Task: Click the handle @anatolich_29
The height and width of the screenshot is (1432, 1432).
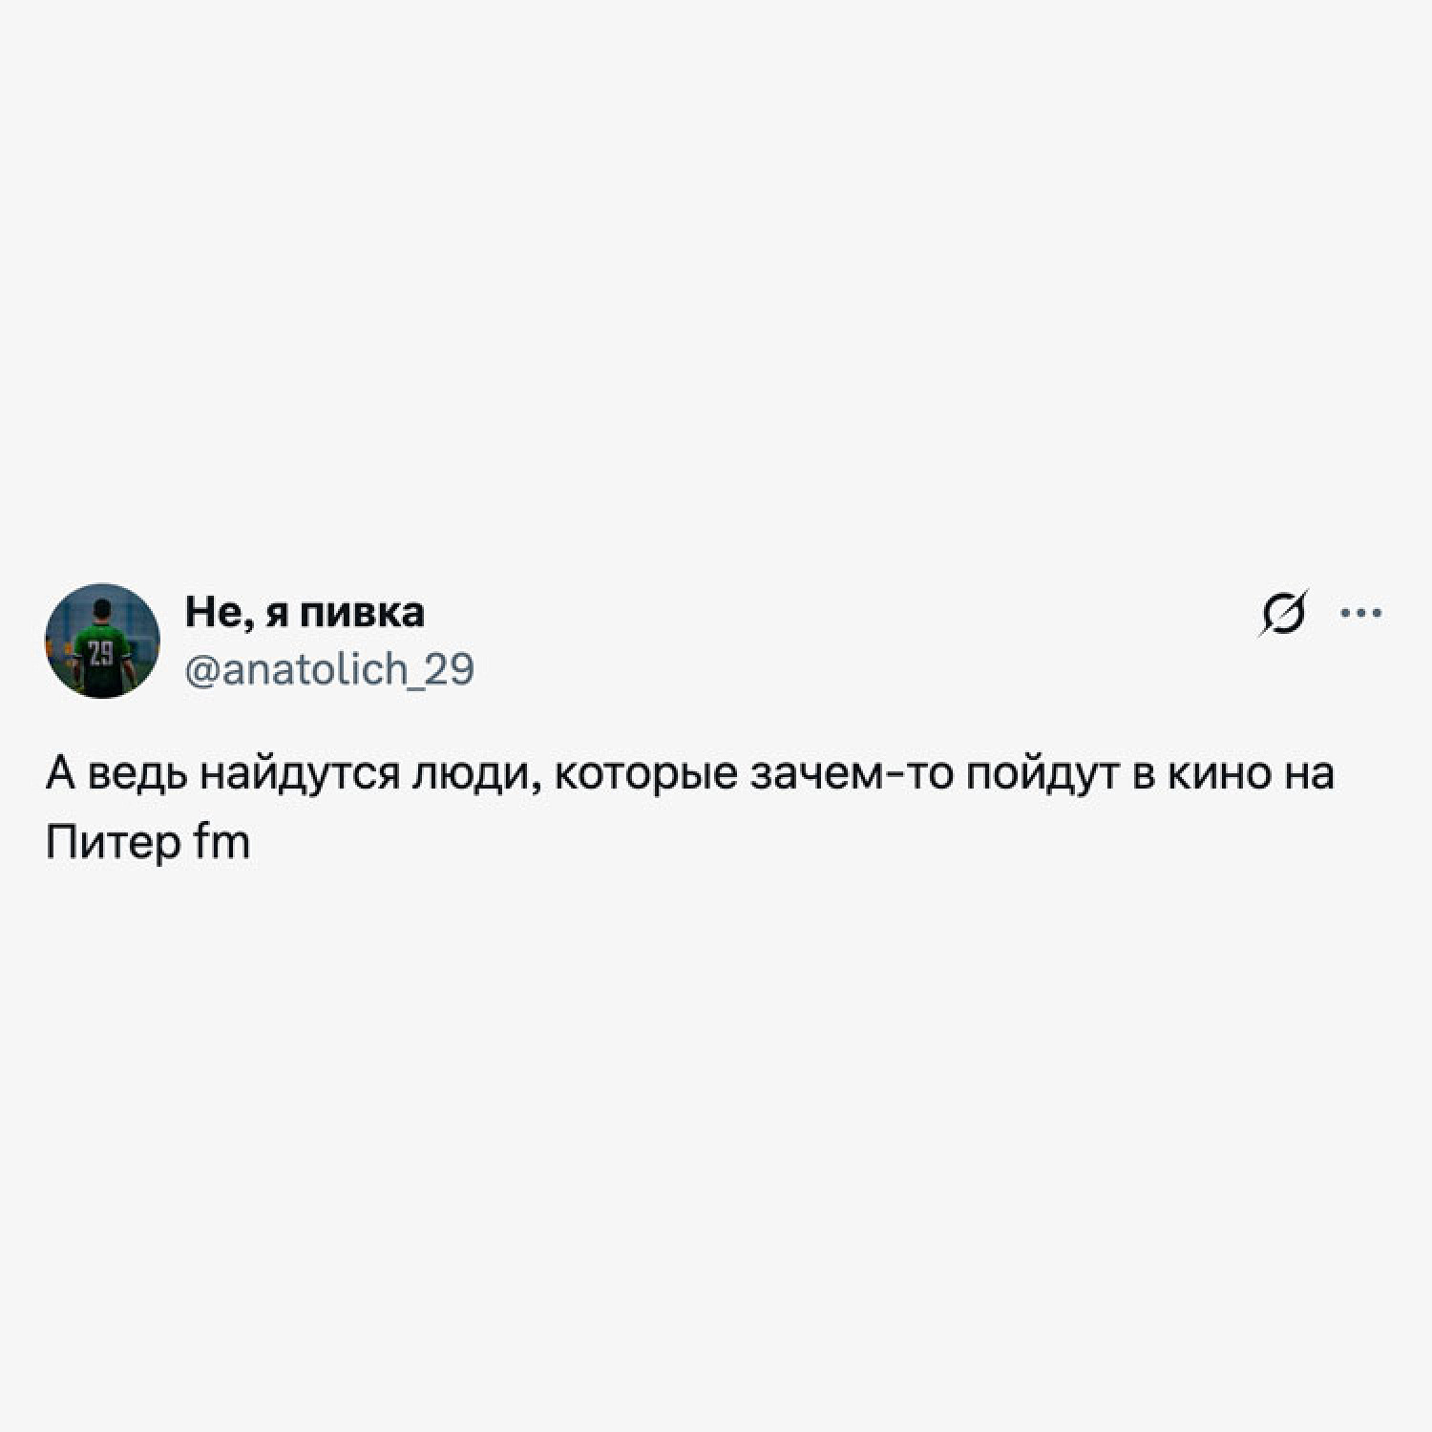Action: [328, 669]
